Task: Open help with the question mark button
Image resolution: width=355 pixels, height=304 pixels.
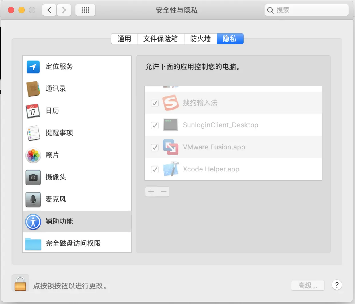Action: click(x=337, y=285)
